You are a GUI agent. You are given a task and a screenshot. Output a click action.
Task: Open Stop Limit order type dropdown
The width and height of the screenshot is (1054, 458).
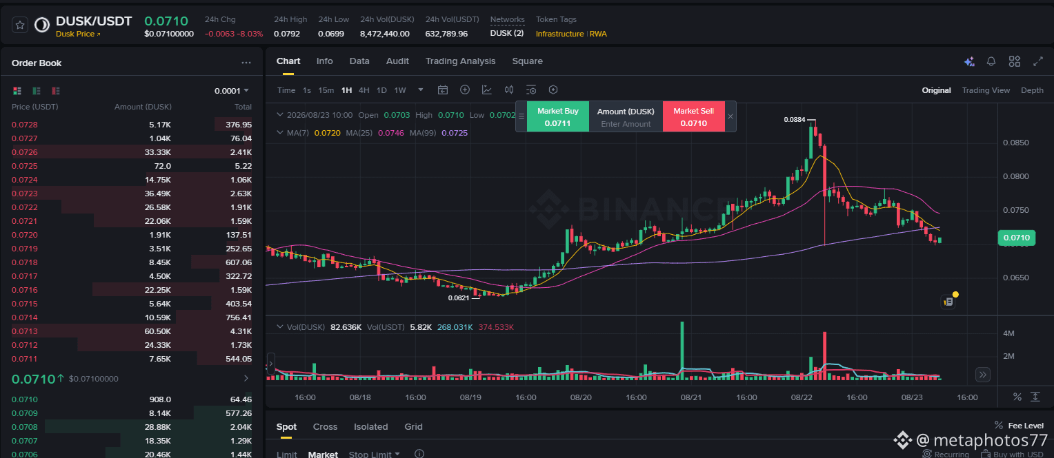(375, 454)
